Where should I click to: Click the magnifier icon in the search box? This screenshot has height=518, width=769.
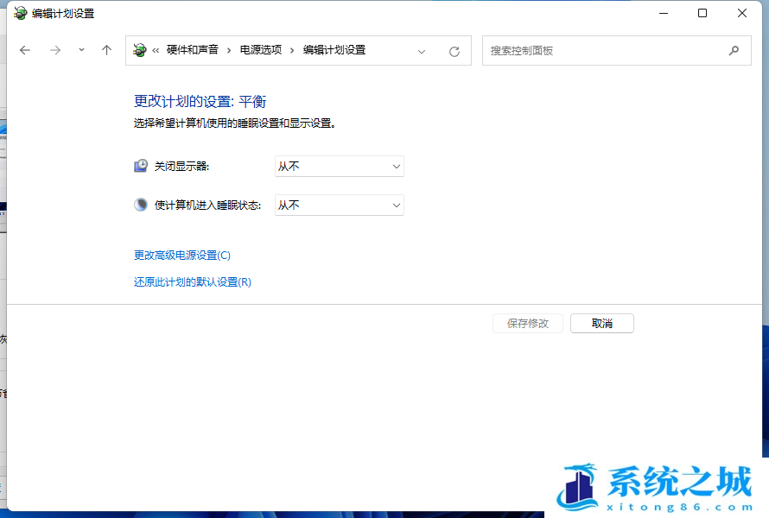(x=734, y=50)
